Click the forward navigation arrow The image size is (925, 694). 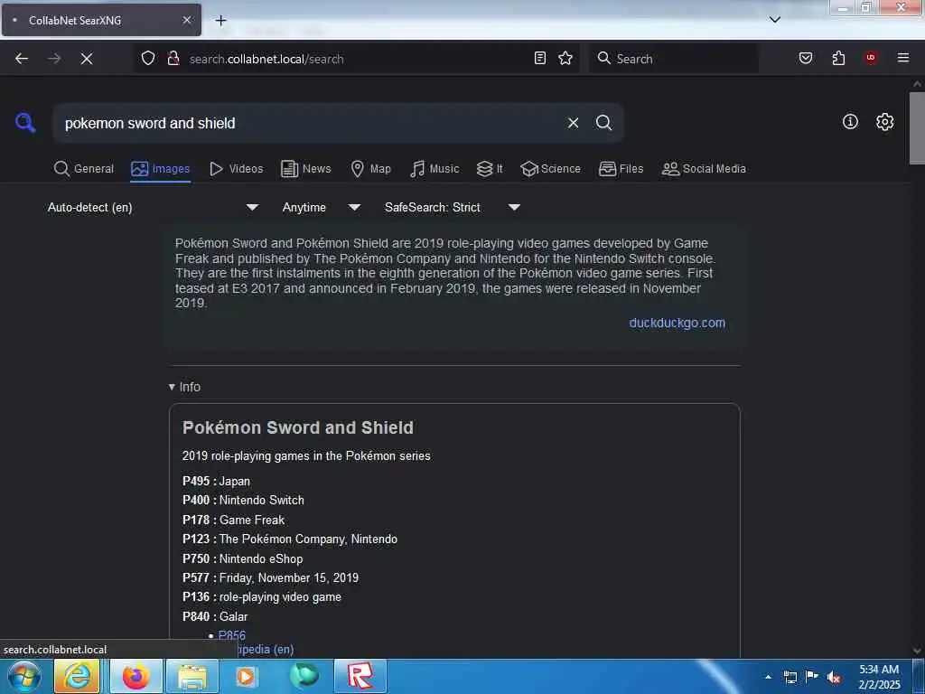click(54, 59)
